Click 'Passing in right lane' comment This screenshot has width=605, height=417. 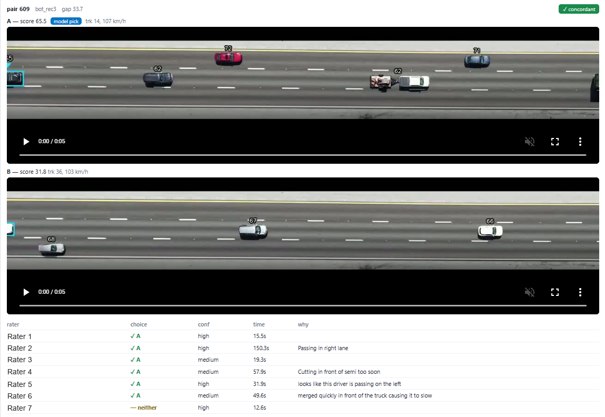coord(323,348)
